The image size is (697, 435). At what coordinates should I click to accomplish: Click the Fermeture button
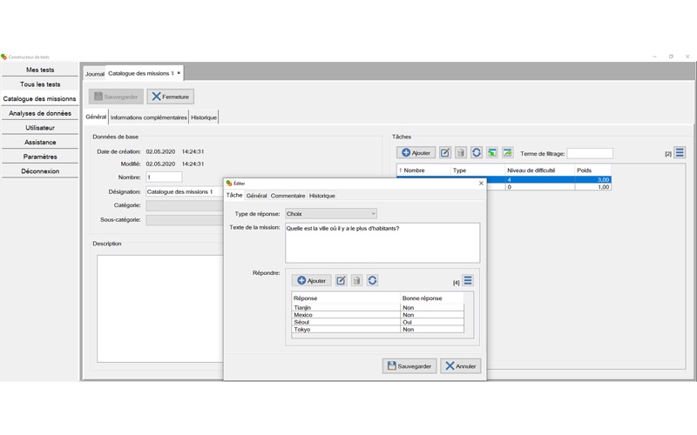[170, 97]
